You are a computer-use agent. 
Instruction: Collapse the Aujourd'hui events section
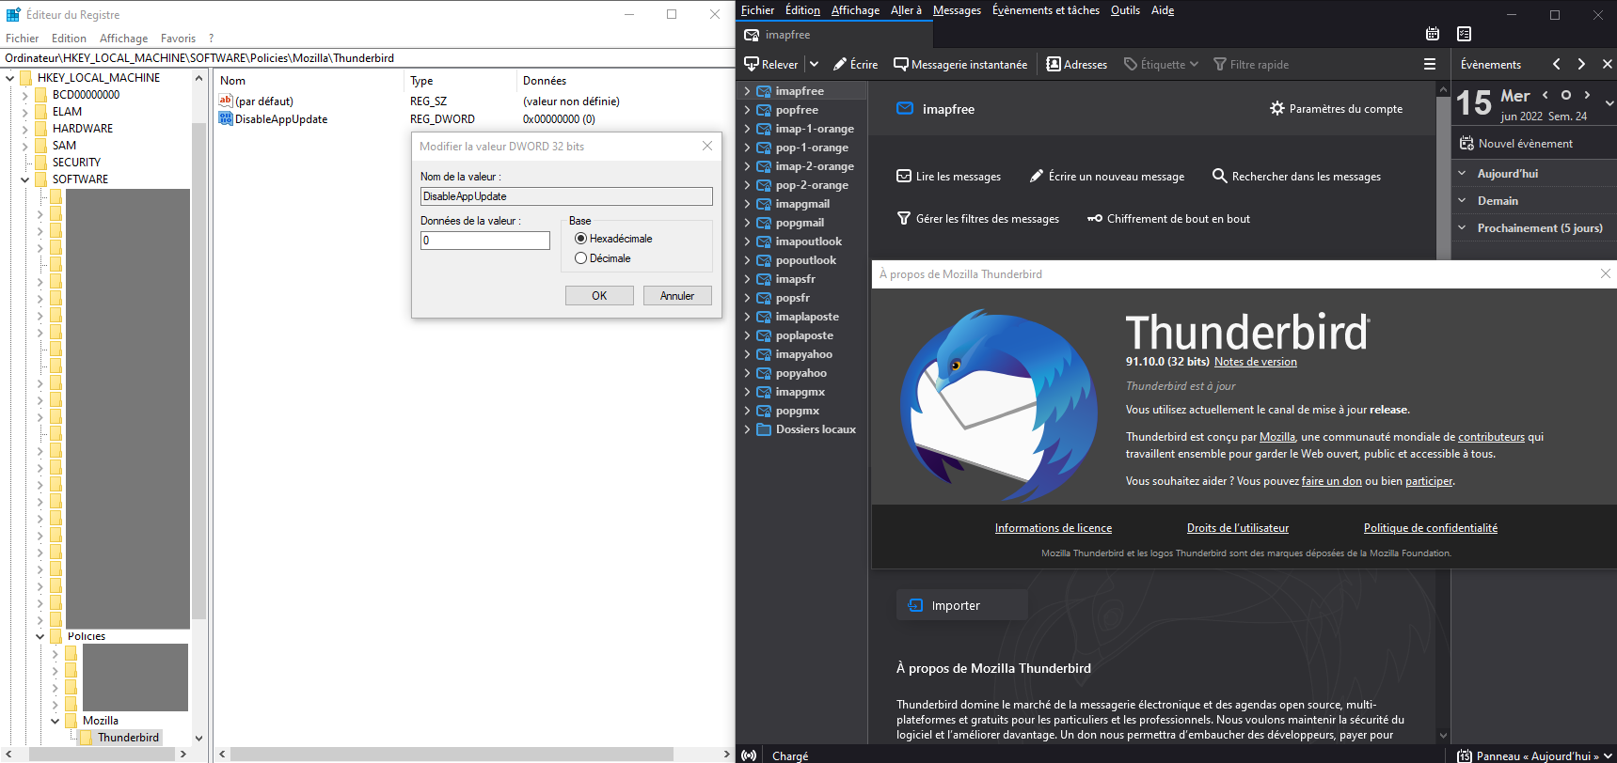[x=1462, y=174]
